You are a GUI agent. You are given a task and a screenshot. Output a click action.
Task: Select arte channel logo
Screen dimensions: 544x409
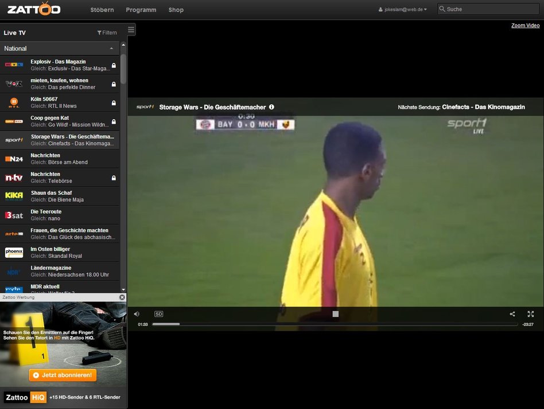tap(14, 234)
